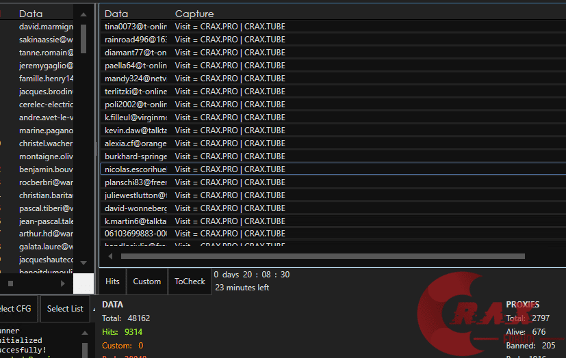The image size is (566, 358).
Task: Click the DATA Total value 48162
Action: [139, 318]
